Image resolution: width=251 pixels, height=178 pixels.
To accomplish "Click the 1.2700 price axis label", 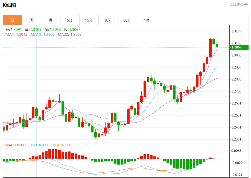I will point(237,91).
